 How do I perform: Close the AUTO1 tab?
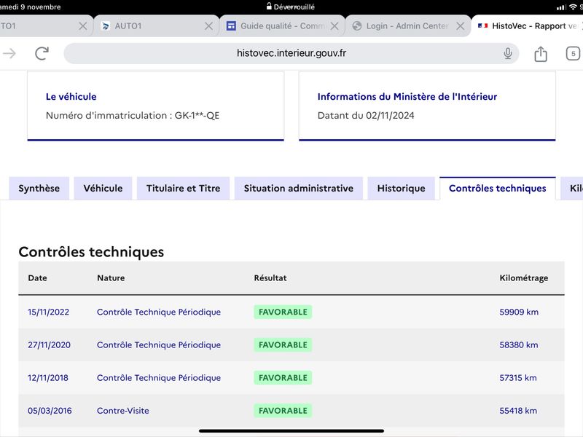(209, 26)
